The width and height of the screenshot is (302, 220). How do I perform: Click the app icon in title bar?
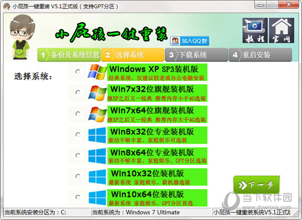(x=7, y=7)
